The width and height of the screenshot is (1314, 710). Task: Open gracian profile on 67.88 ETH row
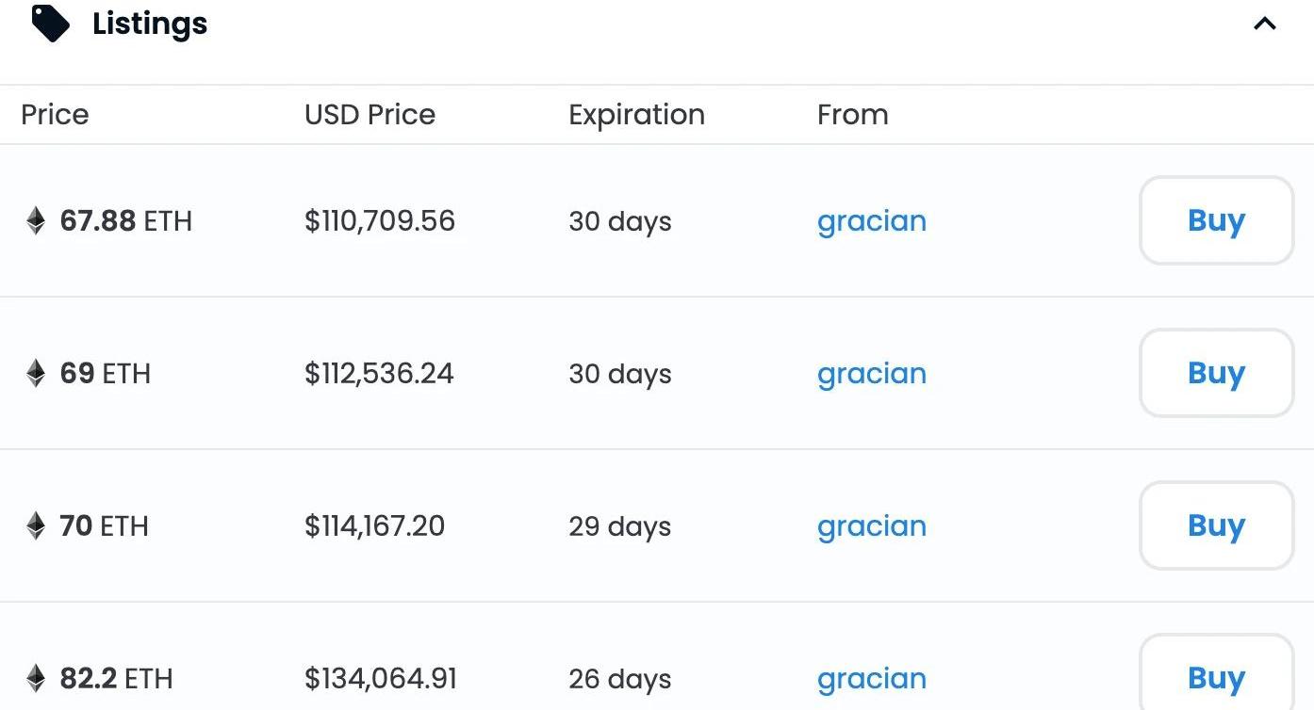pyautogui.click(x=872, y=221)
